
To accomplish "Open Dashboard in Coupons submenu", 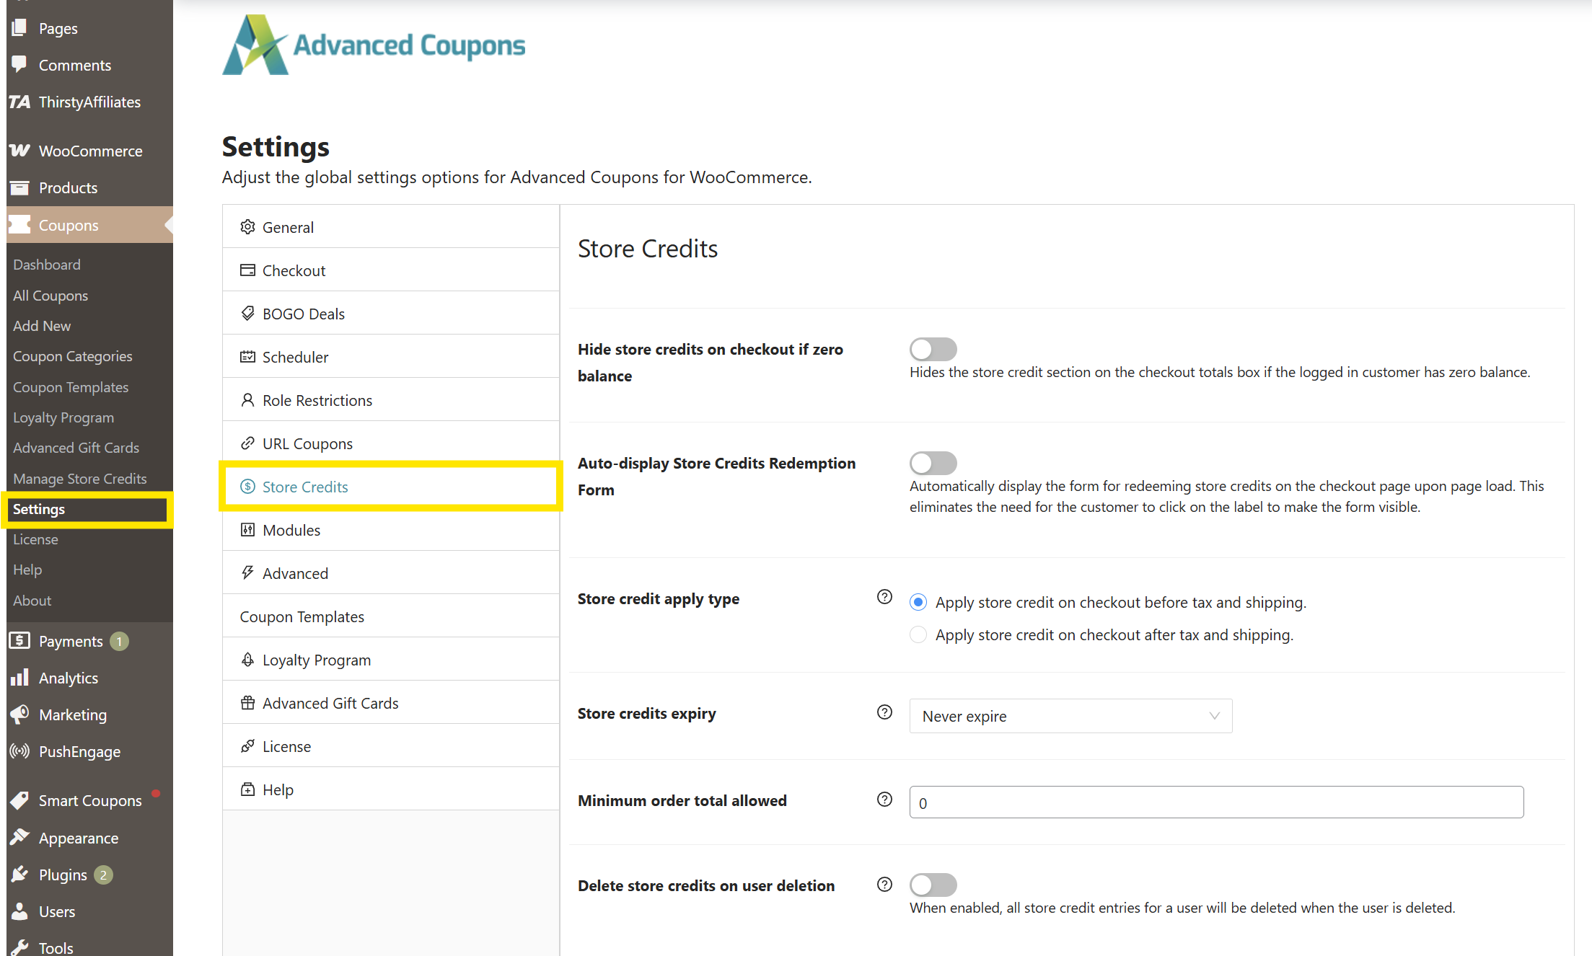I will (x=47, y=265).
